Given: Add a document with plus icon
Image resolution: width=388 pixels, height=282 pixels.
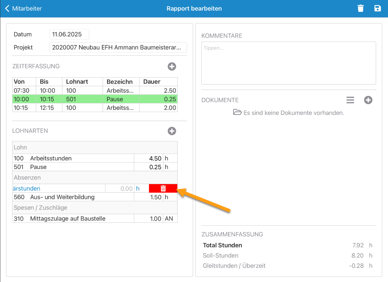Looking at the screenshot, I should [x=368, y=100].
